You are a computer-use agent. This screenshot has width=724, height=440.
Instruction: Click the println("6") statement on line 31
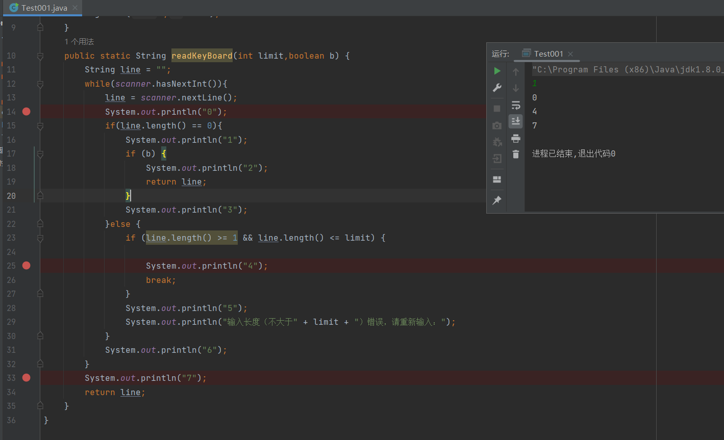point(166,350)
